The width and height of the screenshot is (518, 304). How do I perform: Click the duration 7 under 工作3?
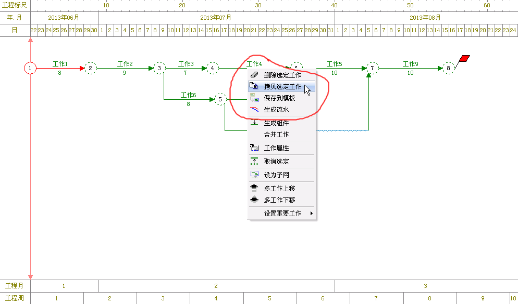[x=185, y=73]
